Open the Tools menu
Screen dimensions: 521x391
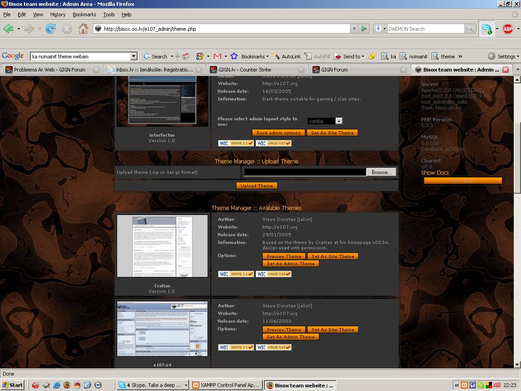point(109,14)
